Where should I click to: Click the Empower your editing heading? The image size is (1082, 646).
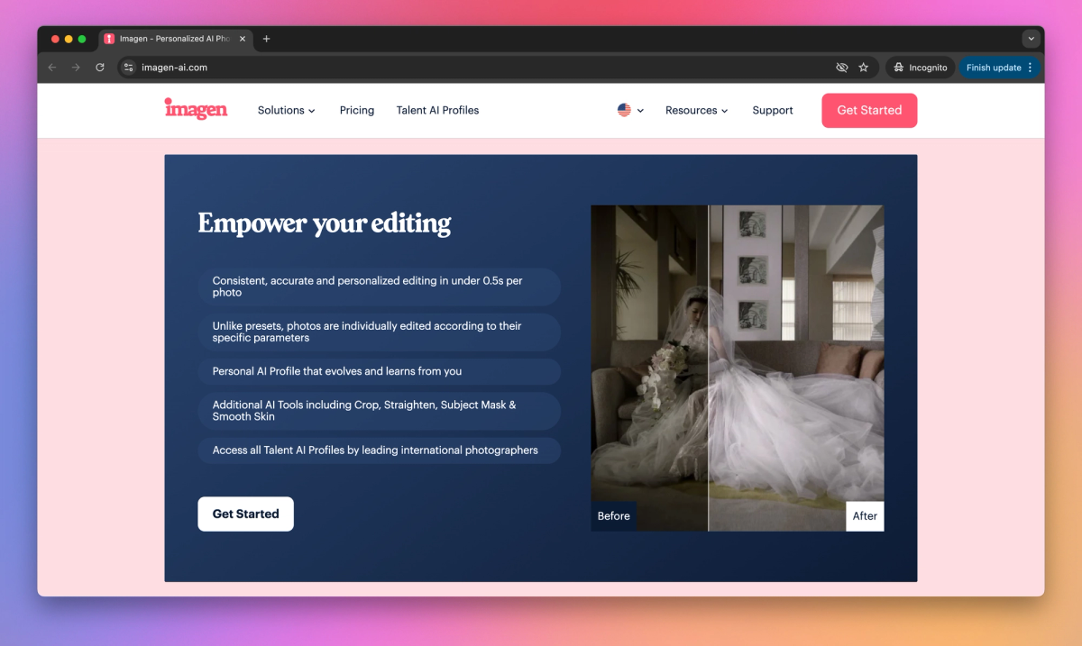tap(325, 223)
